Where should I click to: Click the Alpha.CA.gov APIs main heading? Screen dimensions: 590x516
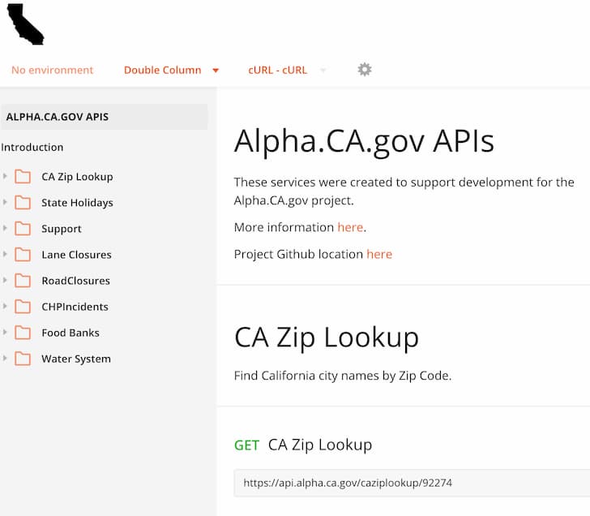click(x=364, y=142)
